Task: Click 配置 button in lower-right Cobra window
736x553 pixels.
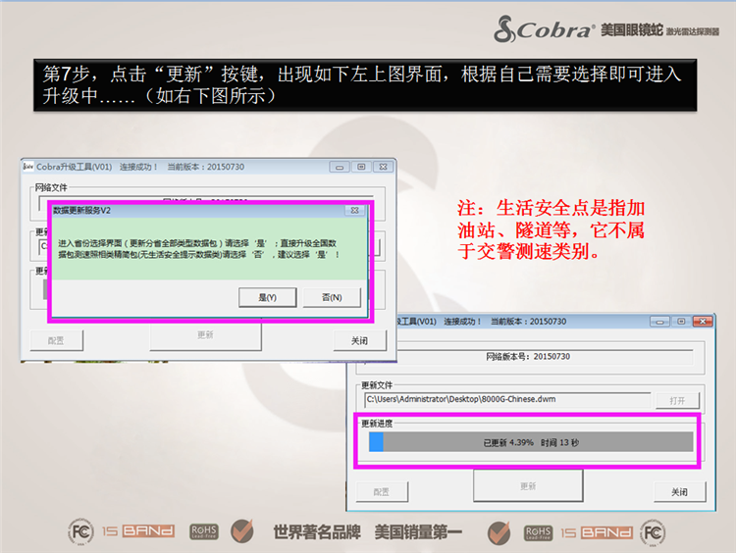Action: coord(382,491)
